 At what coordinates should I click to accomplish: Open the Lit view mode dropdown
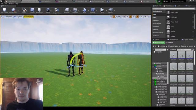(x=16, y=17)
